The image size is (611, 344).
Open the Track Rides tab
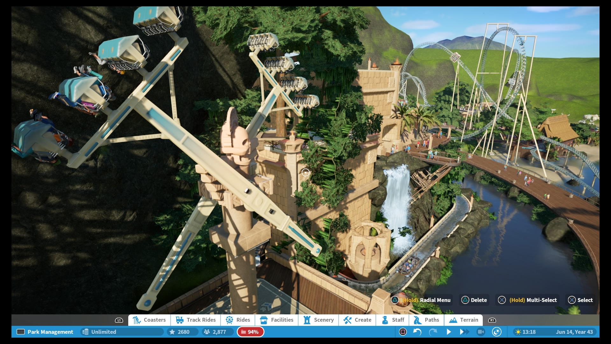tap(195, 320)
